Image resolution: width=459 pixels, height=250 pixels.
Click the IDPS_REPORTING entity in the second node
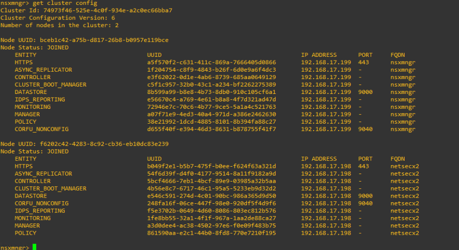[x=40, y=211]
